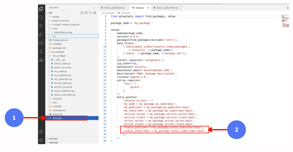Collapse all folders in Explorer

click(x=94, y=13)
